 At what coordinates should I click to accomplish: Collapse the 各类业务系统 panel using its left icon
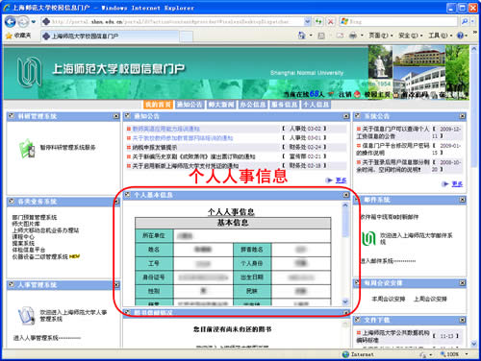tap(12, 202)
